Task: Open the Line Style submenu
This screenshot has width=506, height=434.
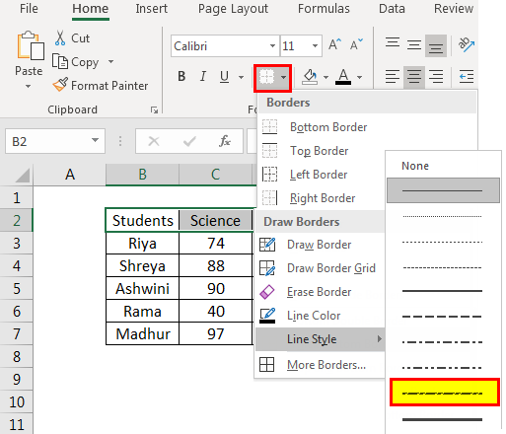Action: tap(321, 339)
